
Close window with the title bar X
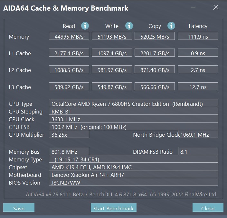pos(216,7)
